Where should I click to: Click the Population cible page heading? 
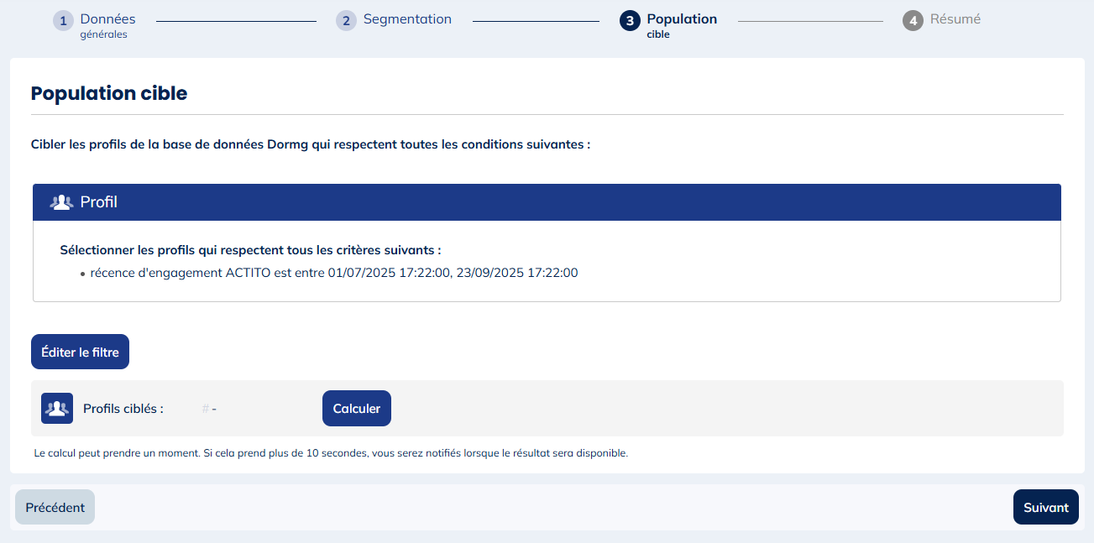click(x=109, y=93)
